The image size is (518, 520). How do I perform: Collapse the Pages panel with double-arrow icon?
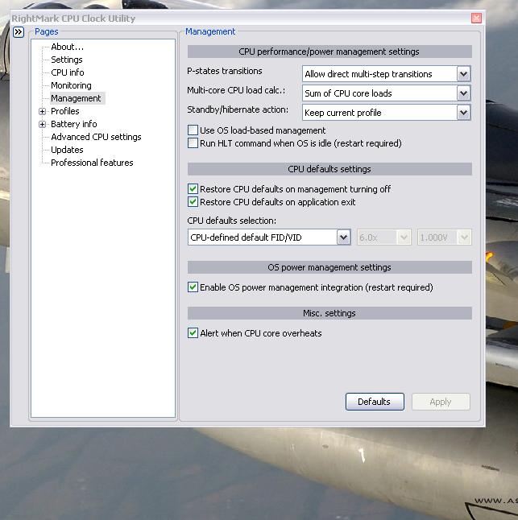tap(19, 32)
